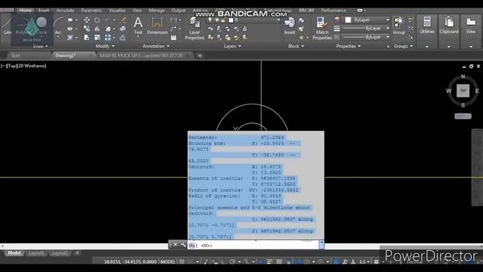Click the command line input field
The width and height of the screenshot is (483, 272).
pyautogui.click(x=253, y=245)
